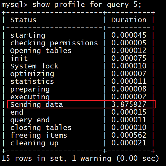Click the 'executing' status entry
Image resolution: width=166 pixels, height=166 pixels.
[x=30, y=97]
